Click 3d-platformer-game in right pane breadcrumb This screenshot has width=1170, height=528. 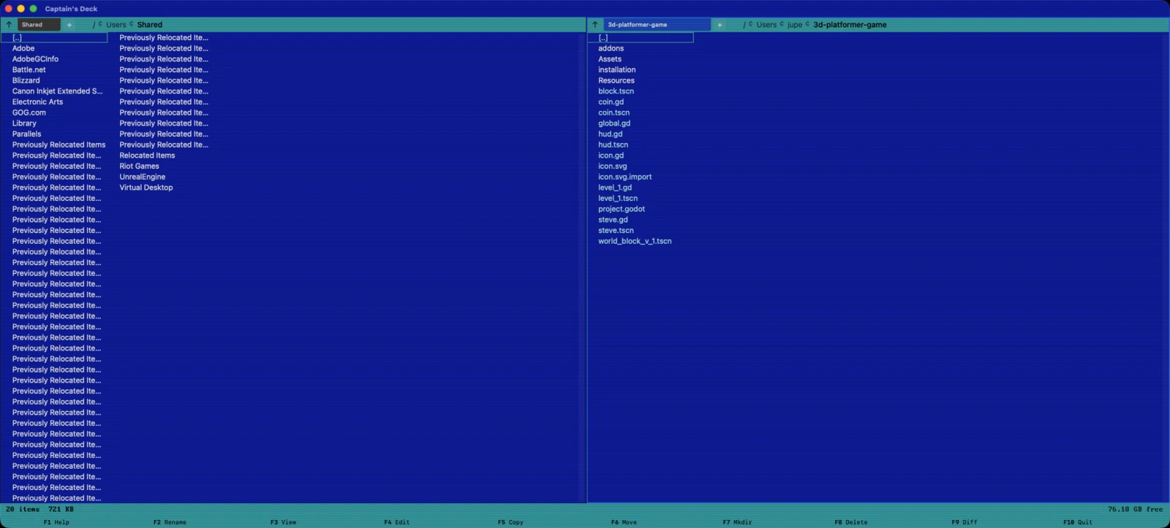(850, 25)
